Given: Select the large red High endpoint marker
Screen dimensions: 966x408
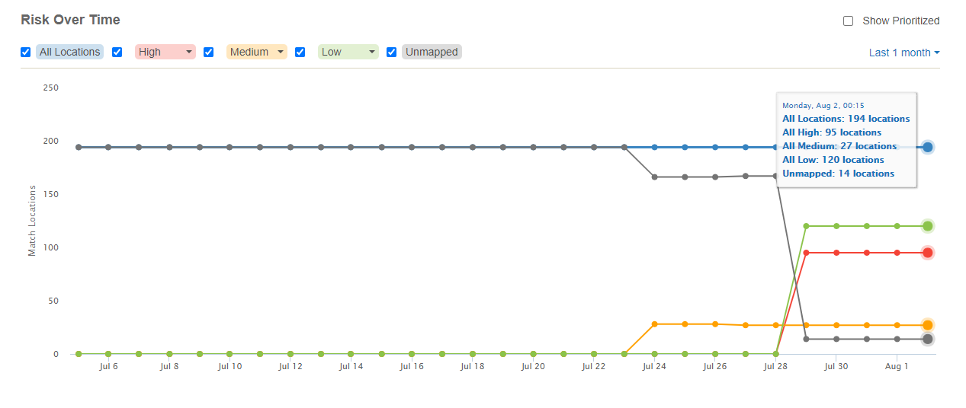Looking at the screenshot, I should pos(927,253).
